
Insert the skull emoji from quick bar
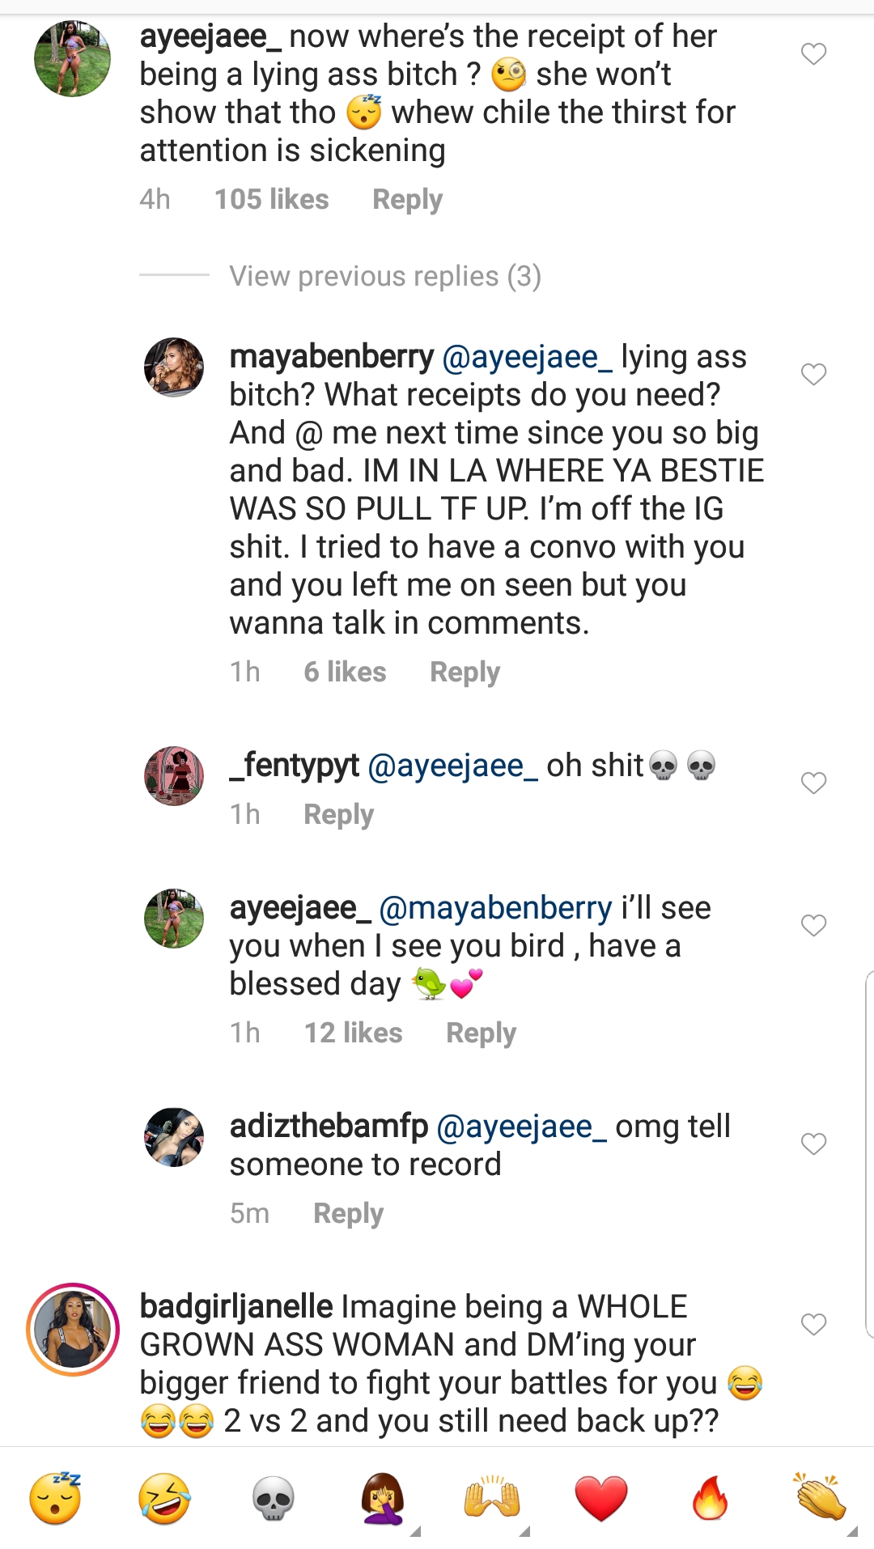274,1498
